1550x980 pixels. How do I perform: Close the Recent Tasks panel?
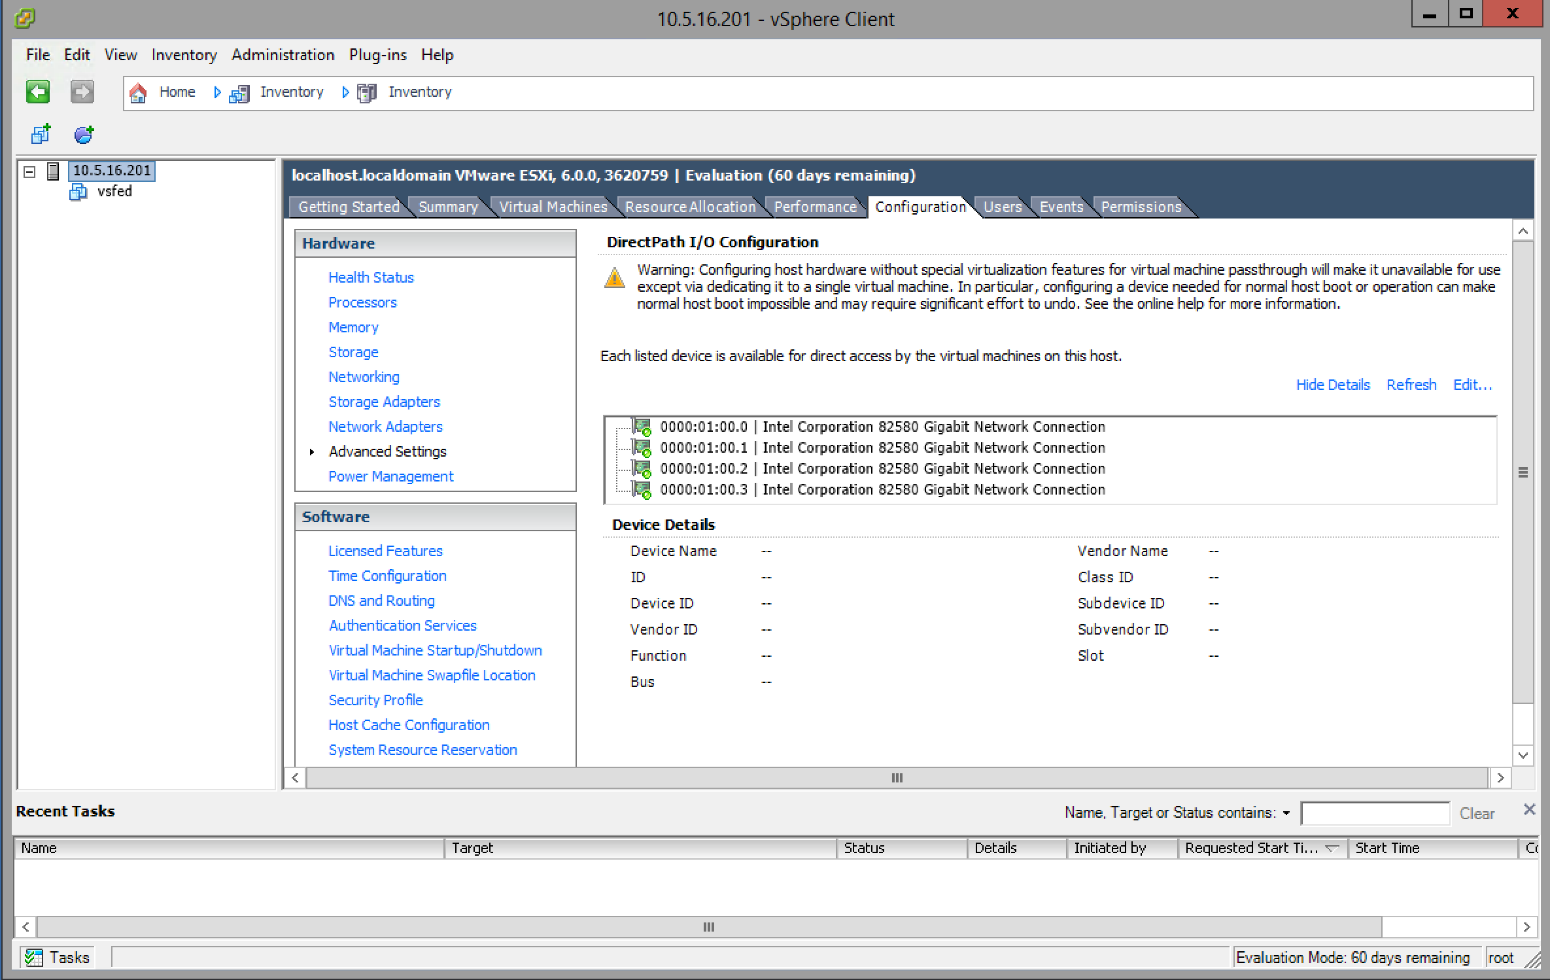click(x=1529, y=810)
